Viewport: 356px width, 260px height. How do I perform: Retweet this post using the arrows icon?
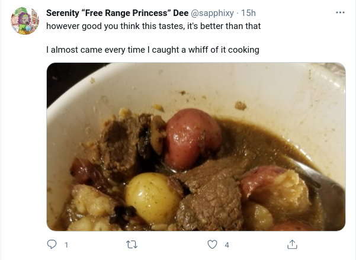(132, 245)
